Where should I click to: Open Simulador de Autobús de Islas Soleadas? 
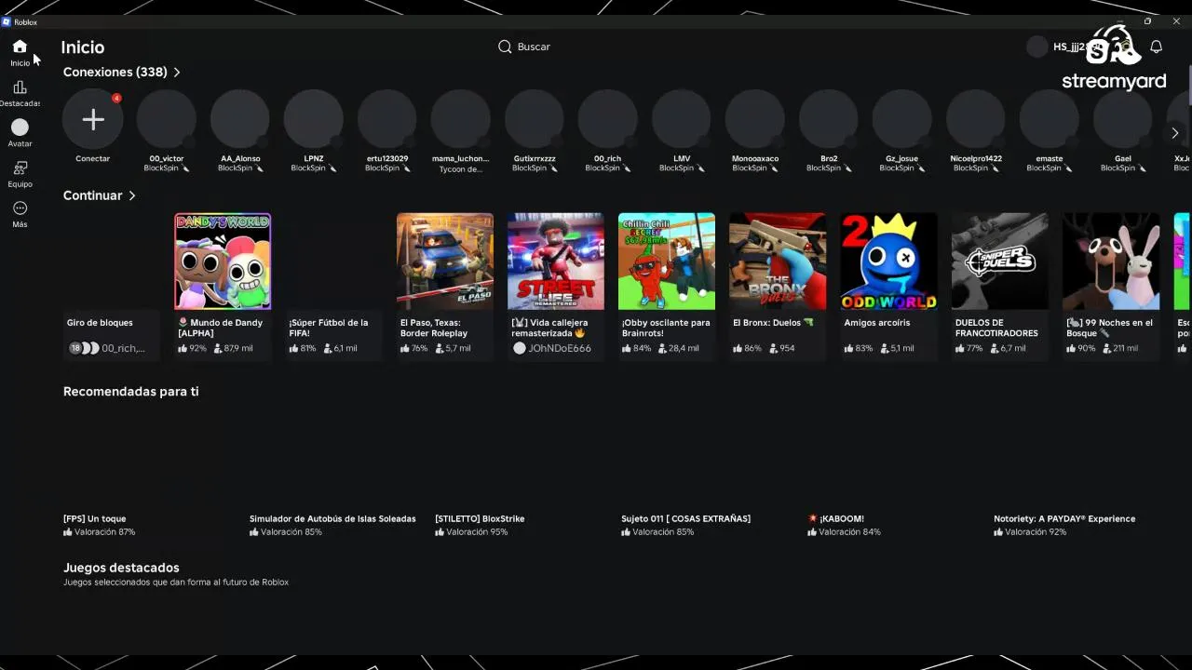pyautogui.click(x=332, y=519)
